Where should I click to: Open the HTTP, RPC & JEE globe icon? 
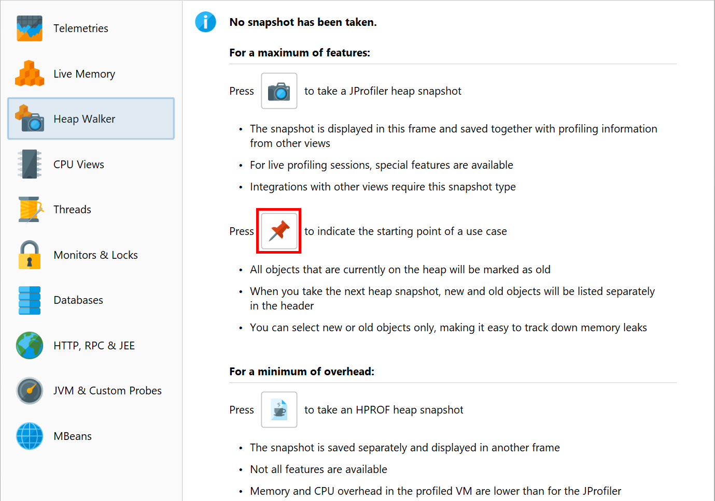pos(30,345)
